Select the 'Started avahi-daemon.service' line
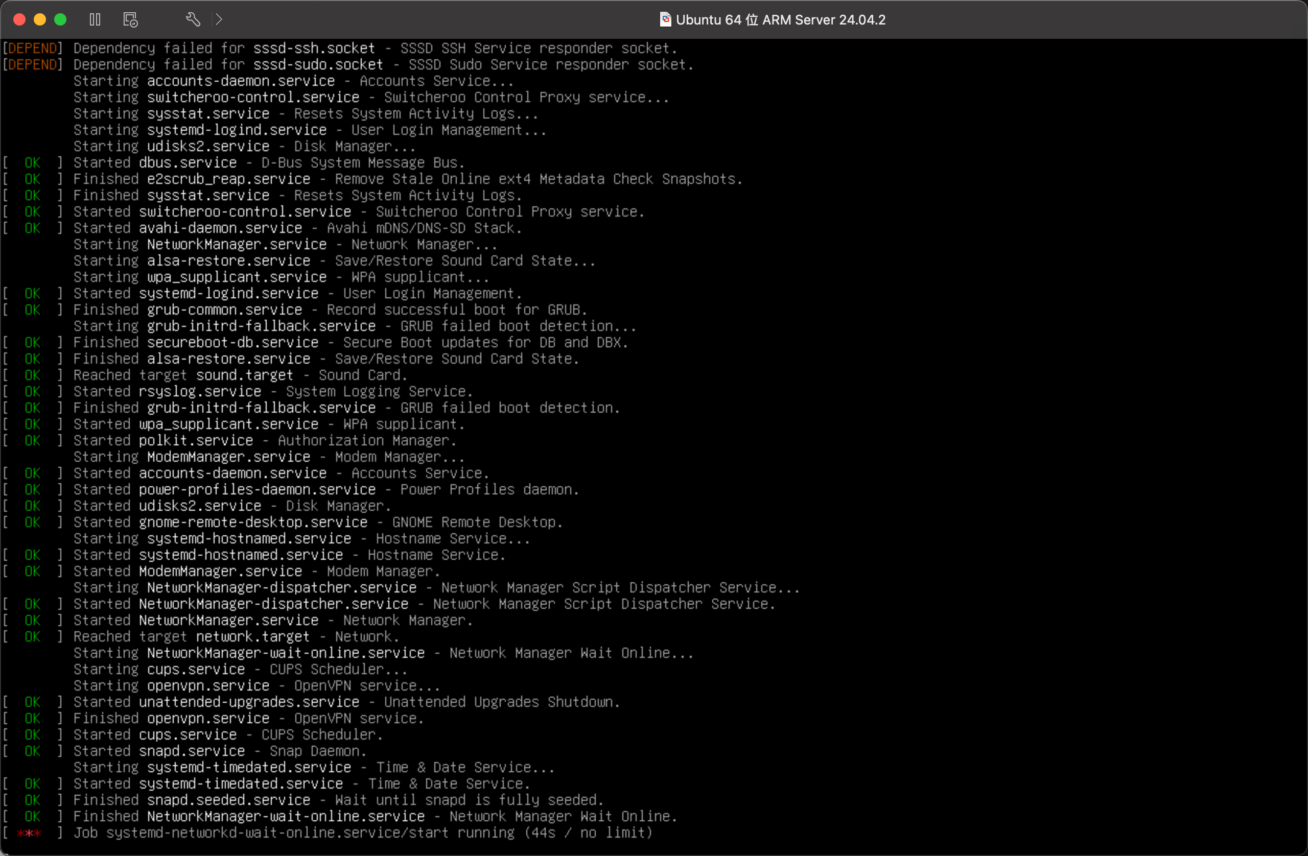 262,228
